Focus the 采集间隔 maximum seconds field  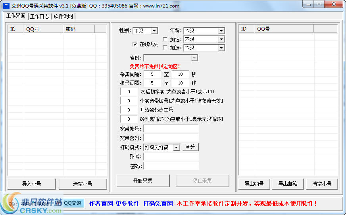tap(180, 74)
